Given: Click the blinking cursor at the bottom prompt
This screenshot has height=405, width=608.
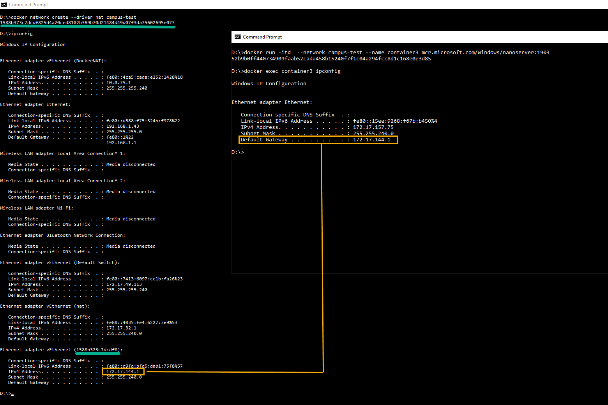Looking at the screenshot, I should click(12, 394).
